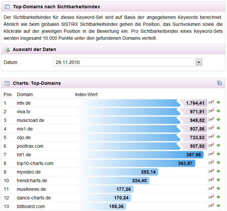This screenshot has width=227, height=211.
Task: Open trend chart icon for top10-charts.com
Action: coord(211,163)
